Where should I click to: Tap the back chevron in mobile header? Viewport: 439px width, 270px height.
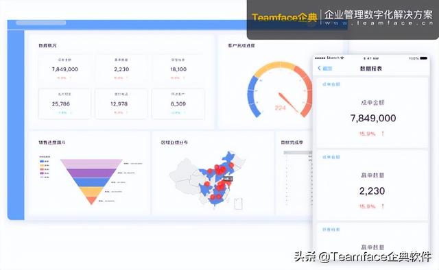click(320, 68)
